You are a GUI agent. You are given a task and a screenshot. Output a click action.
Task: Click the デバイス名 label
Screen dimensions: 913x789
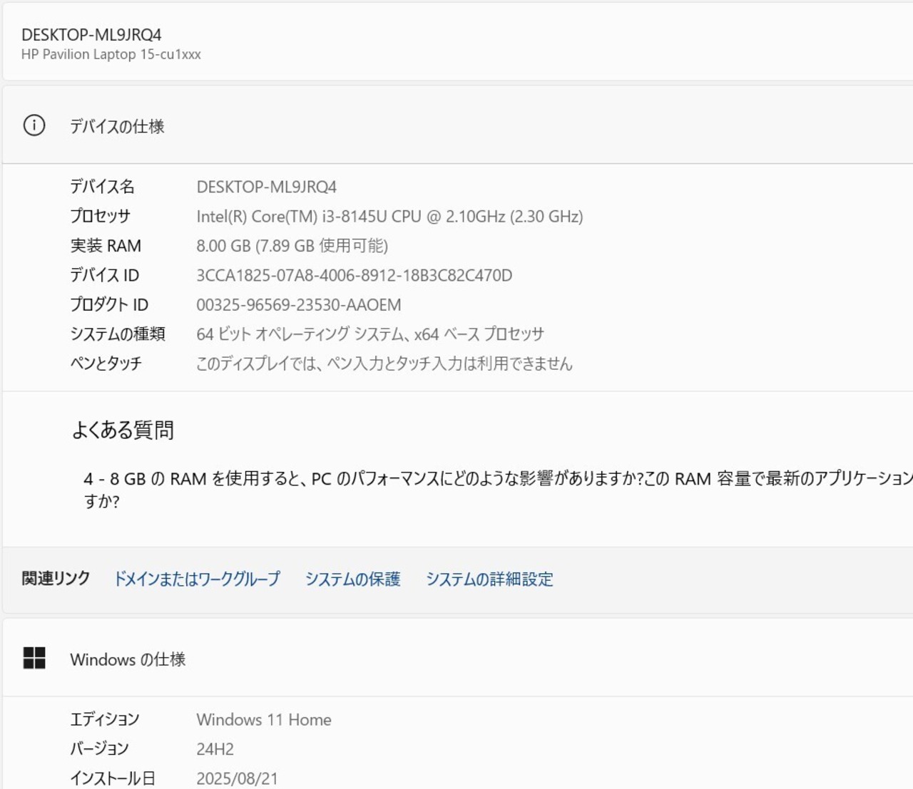pyautogui.click(x=102, y=187)
